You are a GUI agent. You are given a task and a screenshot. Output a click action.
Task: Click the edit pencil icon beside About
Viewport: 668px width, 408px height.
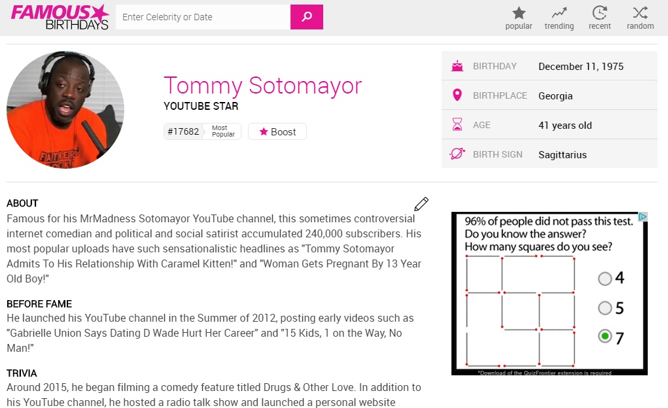pyautogui.click(x=421, y=204)
